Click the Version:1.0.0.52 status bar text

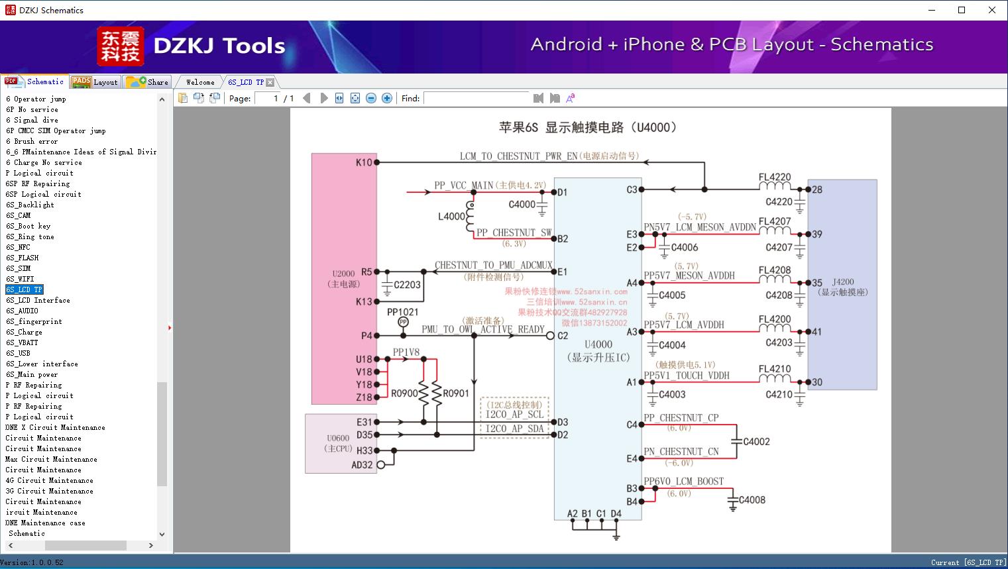tap(32, 562)
